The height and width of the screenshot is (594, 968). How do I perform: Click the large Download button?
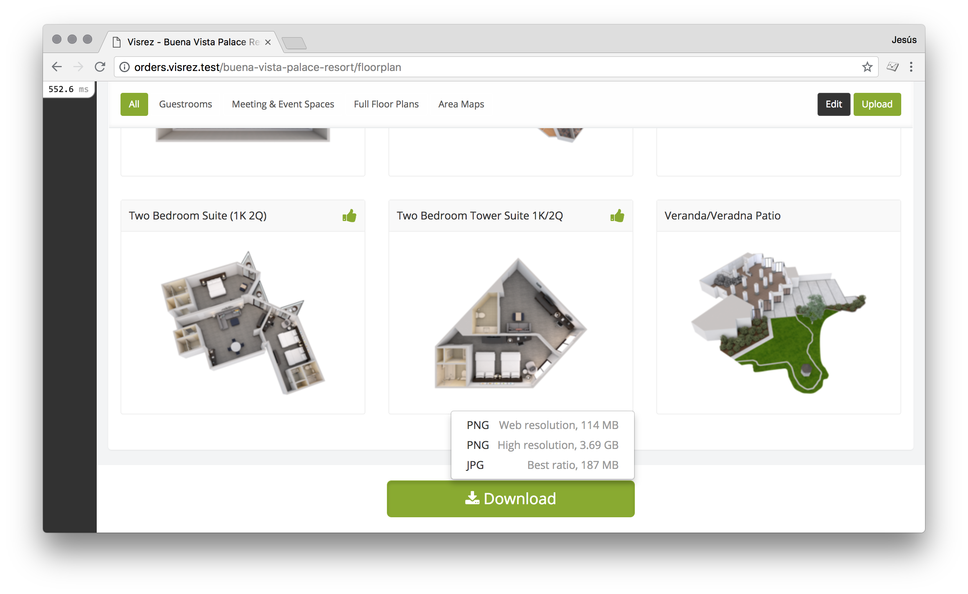[x=511, y=498]
